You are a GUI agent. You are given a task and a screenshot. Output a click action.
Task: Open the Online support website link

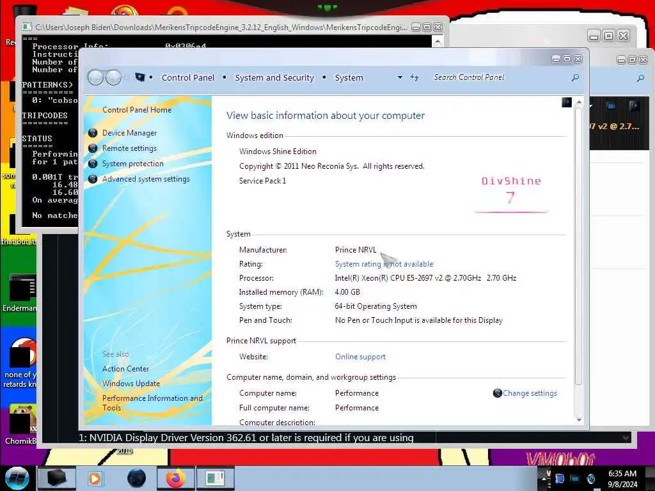[360, 357]
